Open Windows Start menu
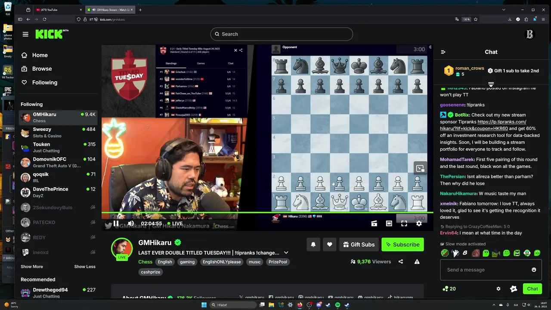 (204, 305)
